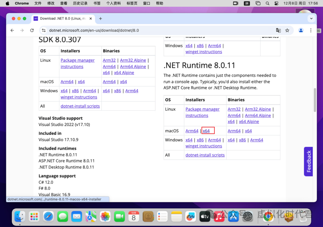
Task: Click Runtime Windows Arm64 binary link
Action: (257, 140)
